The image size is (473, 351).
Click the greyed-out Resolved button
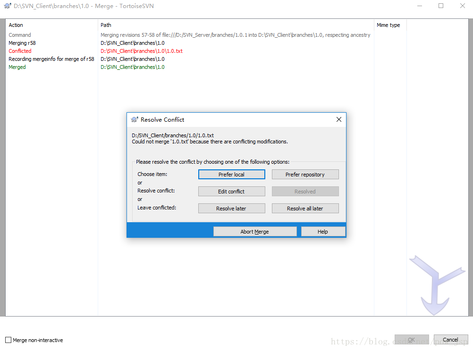tap(305, 191)
